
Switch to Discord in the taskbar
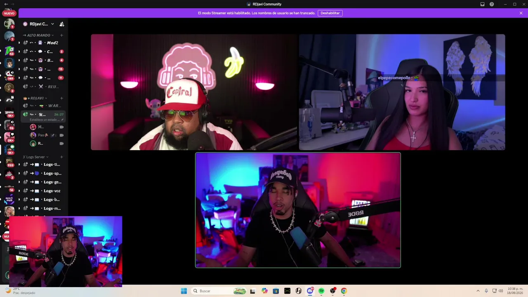(310, 291)
